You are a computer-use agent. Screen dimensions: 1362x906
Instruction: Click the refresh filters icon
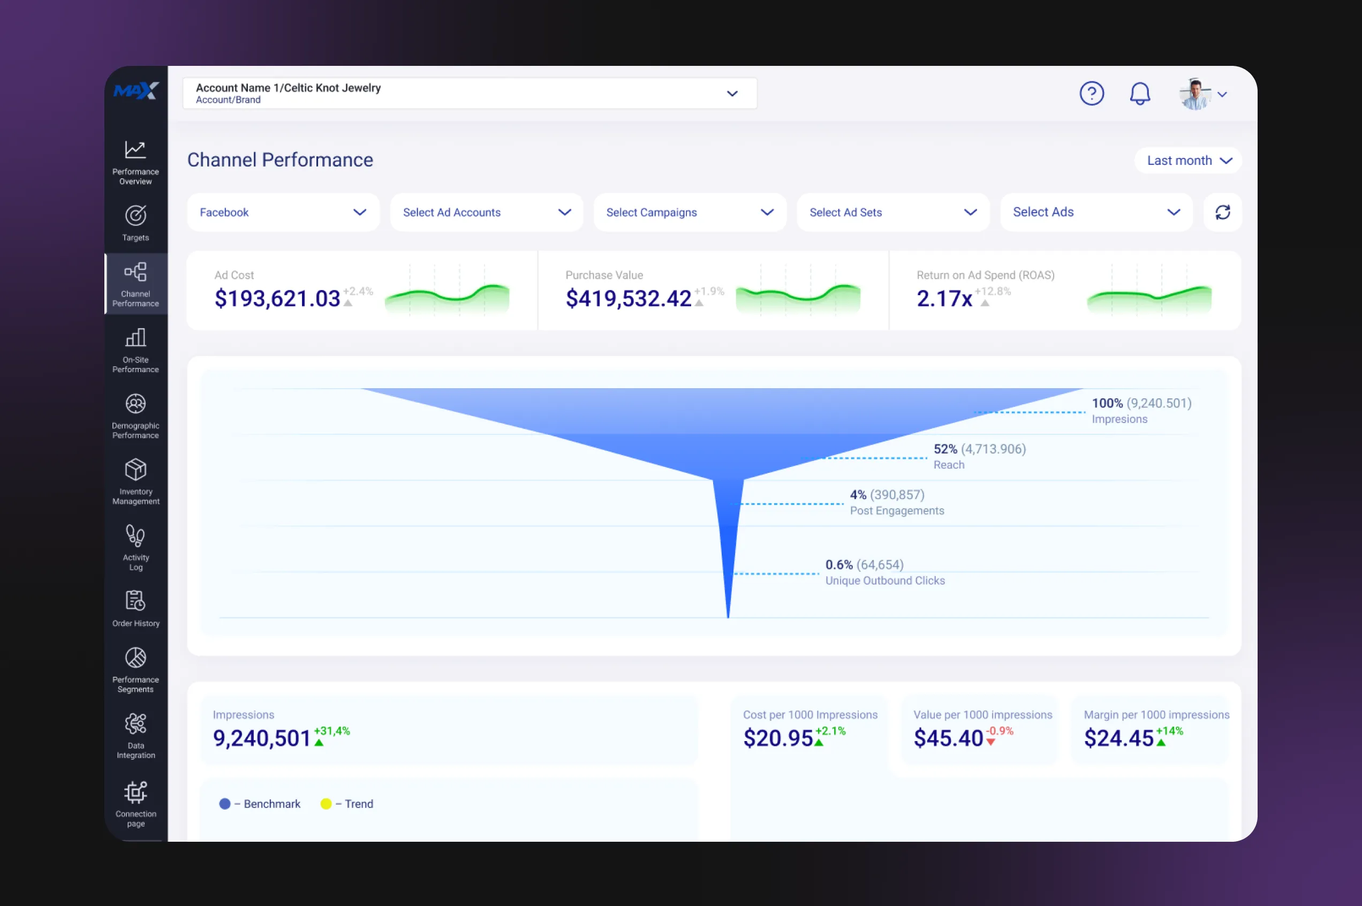point(1222,212)
